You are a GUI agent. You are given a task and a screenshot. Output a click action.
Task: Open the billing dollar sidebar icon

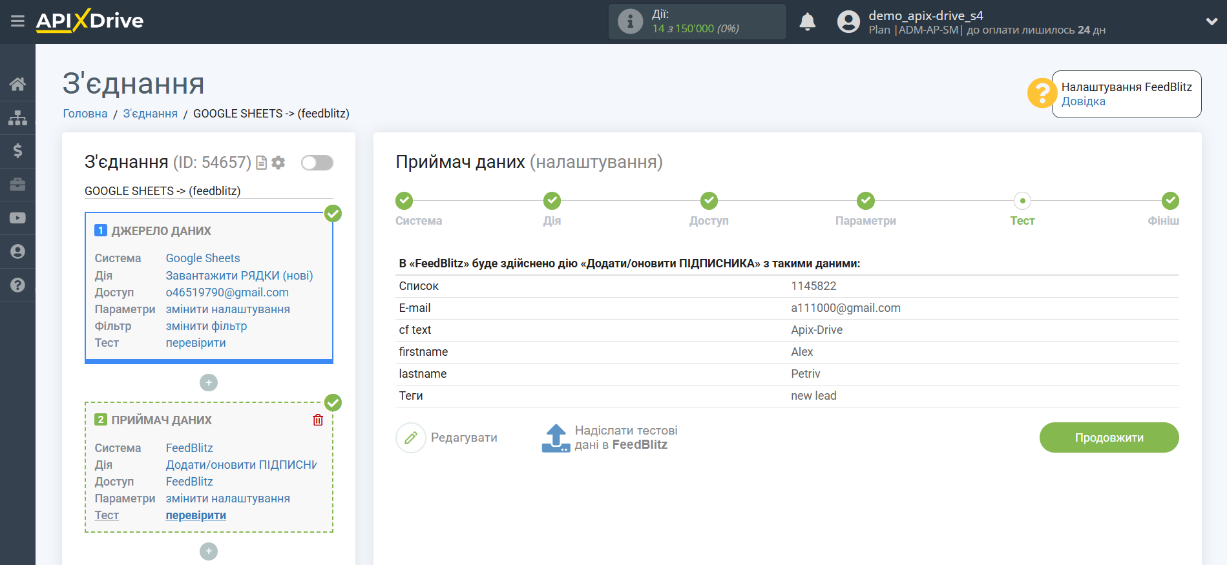[x=17, y=151]
